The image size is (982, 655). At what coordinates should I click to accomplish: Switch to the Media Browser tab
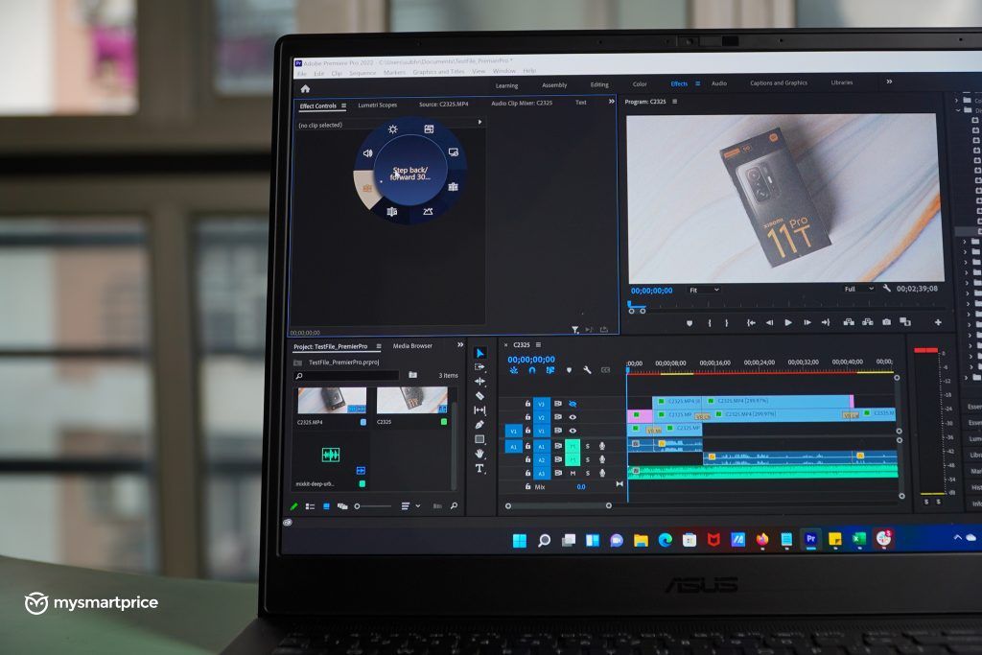coord(412,345)
